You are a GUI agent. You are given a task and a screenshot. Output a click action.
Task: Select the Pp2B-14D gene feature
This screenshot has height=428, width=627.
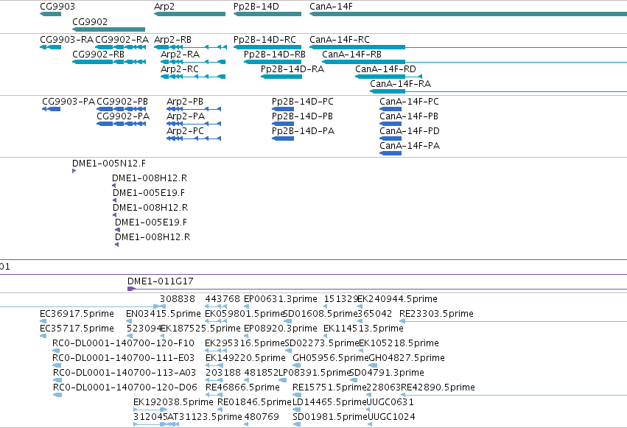267,14
